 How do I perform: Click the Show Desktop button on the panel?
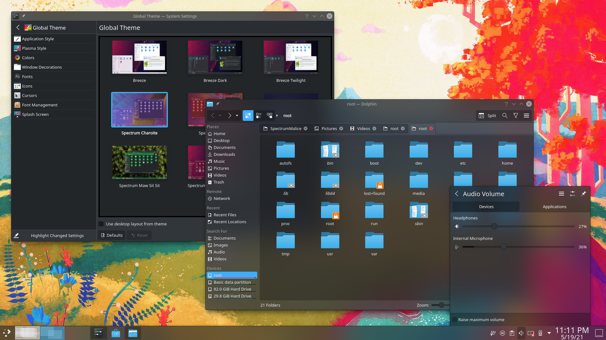pyautogui.click(x=599, y=333)
